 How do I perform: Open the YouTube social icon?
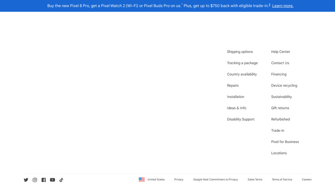pos(52,180)
